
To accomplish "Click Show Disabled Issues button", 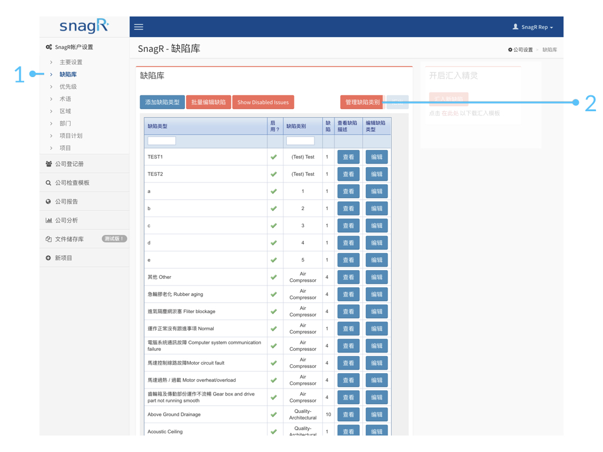I will 263,102.
